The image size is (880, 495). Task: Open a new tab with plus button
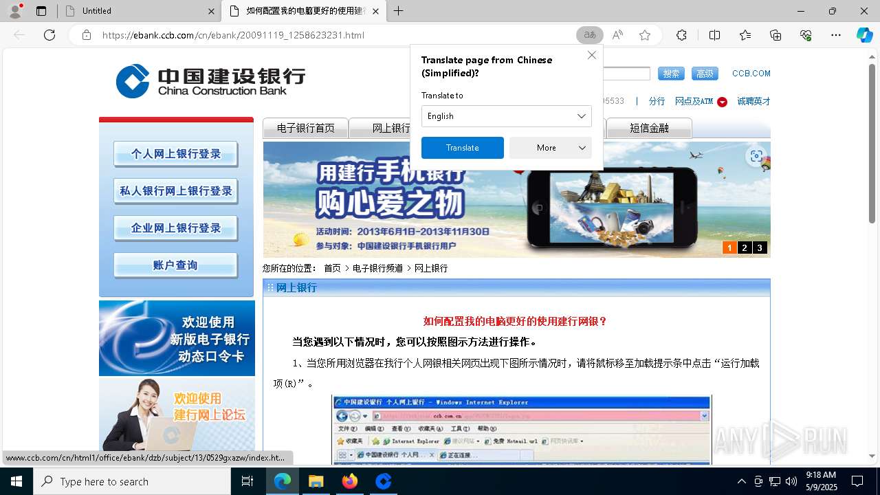pyautogui.click(x=398, y=11)
